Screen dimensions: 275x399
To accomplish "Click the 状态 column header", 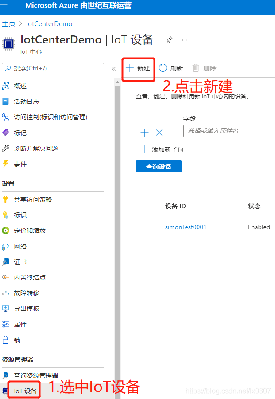I will (254, 206).
